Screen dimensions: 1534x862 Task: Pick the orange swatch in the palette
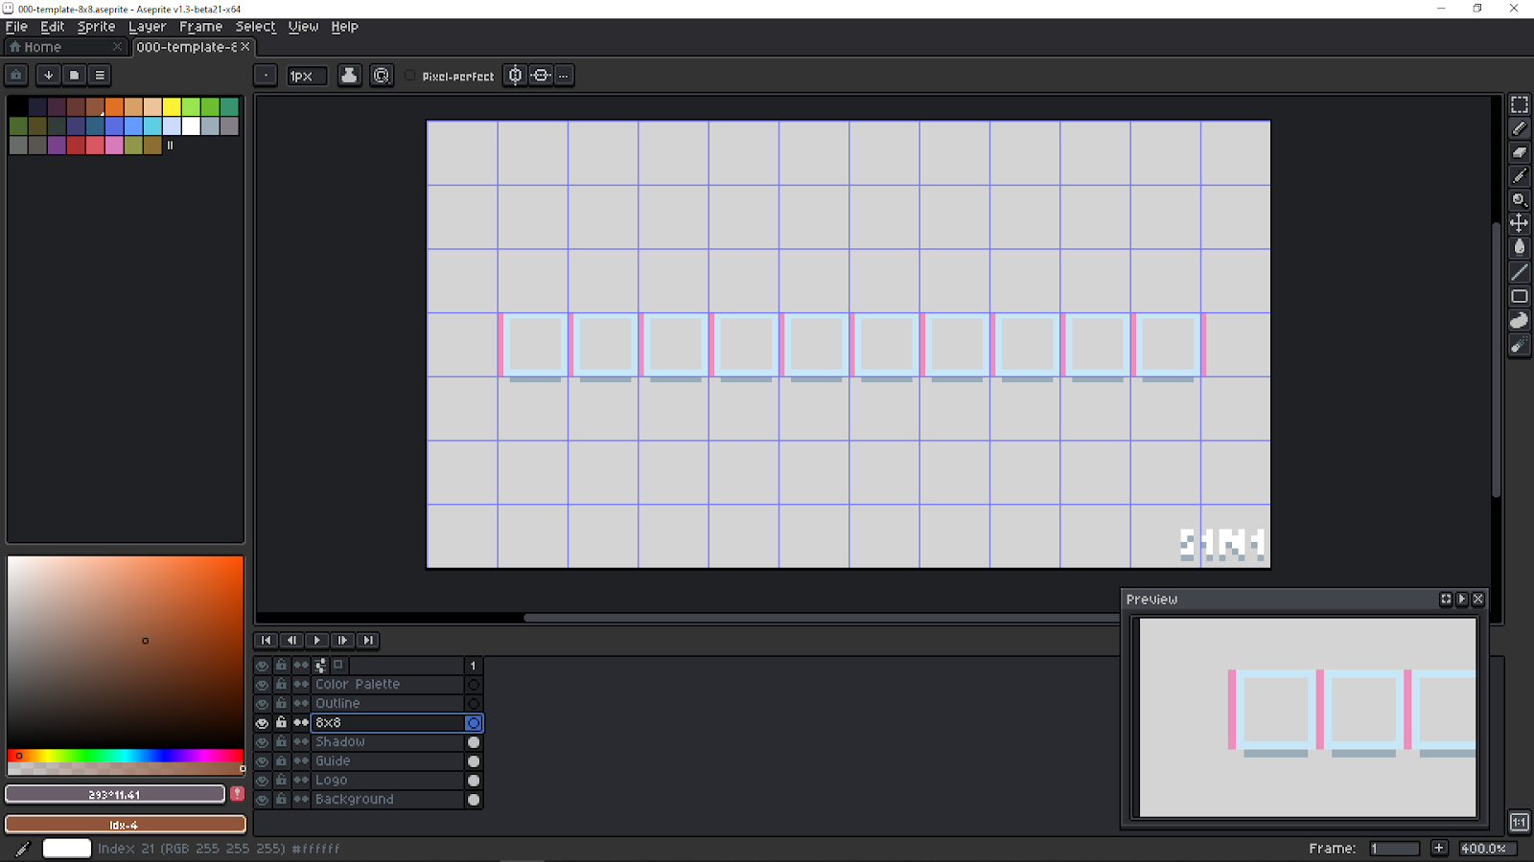click(114, 107)
